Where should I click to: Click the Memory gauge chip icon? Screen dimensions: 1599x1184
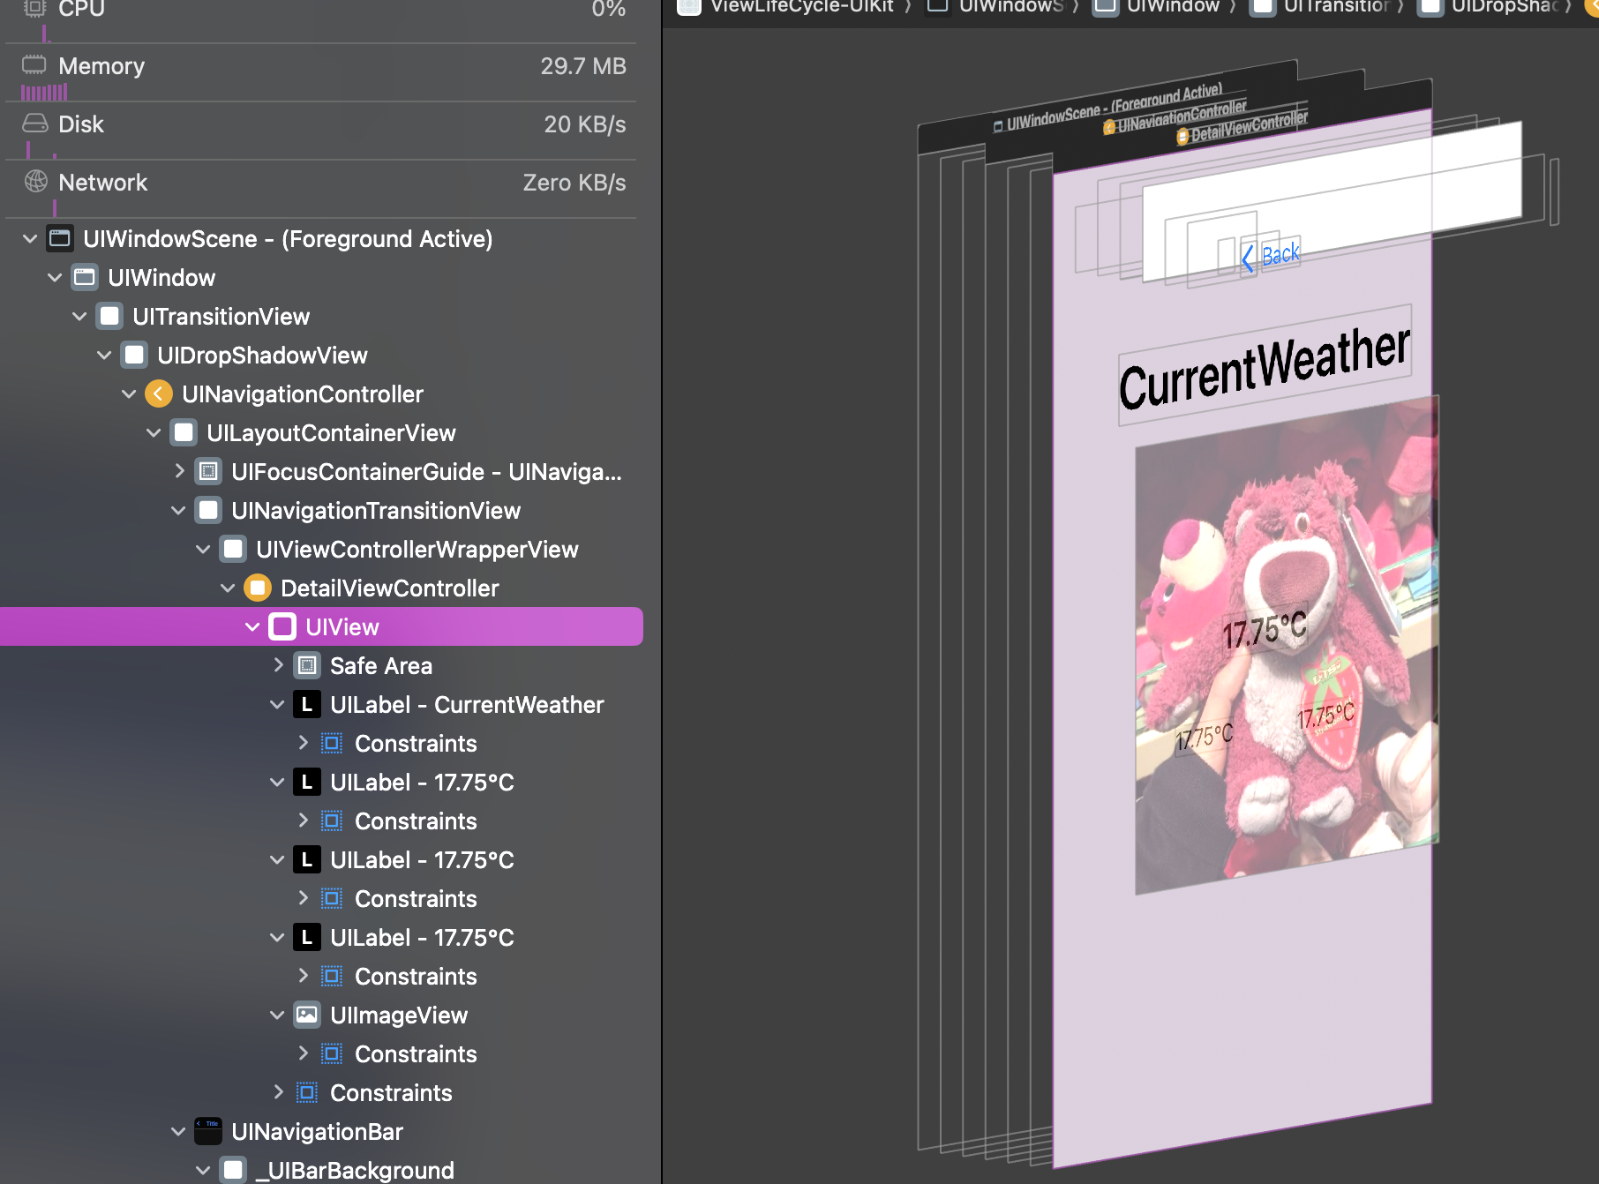tap(34, 65)
